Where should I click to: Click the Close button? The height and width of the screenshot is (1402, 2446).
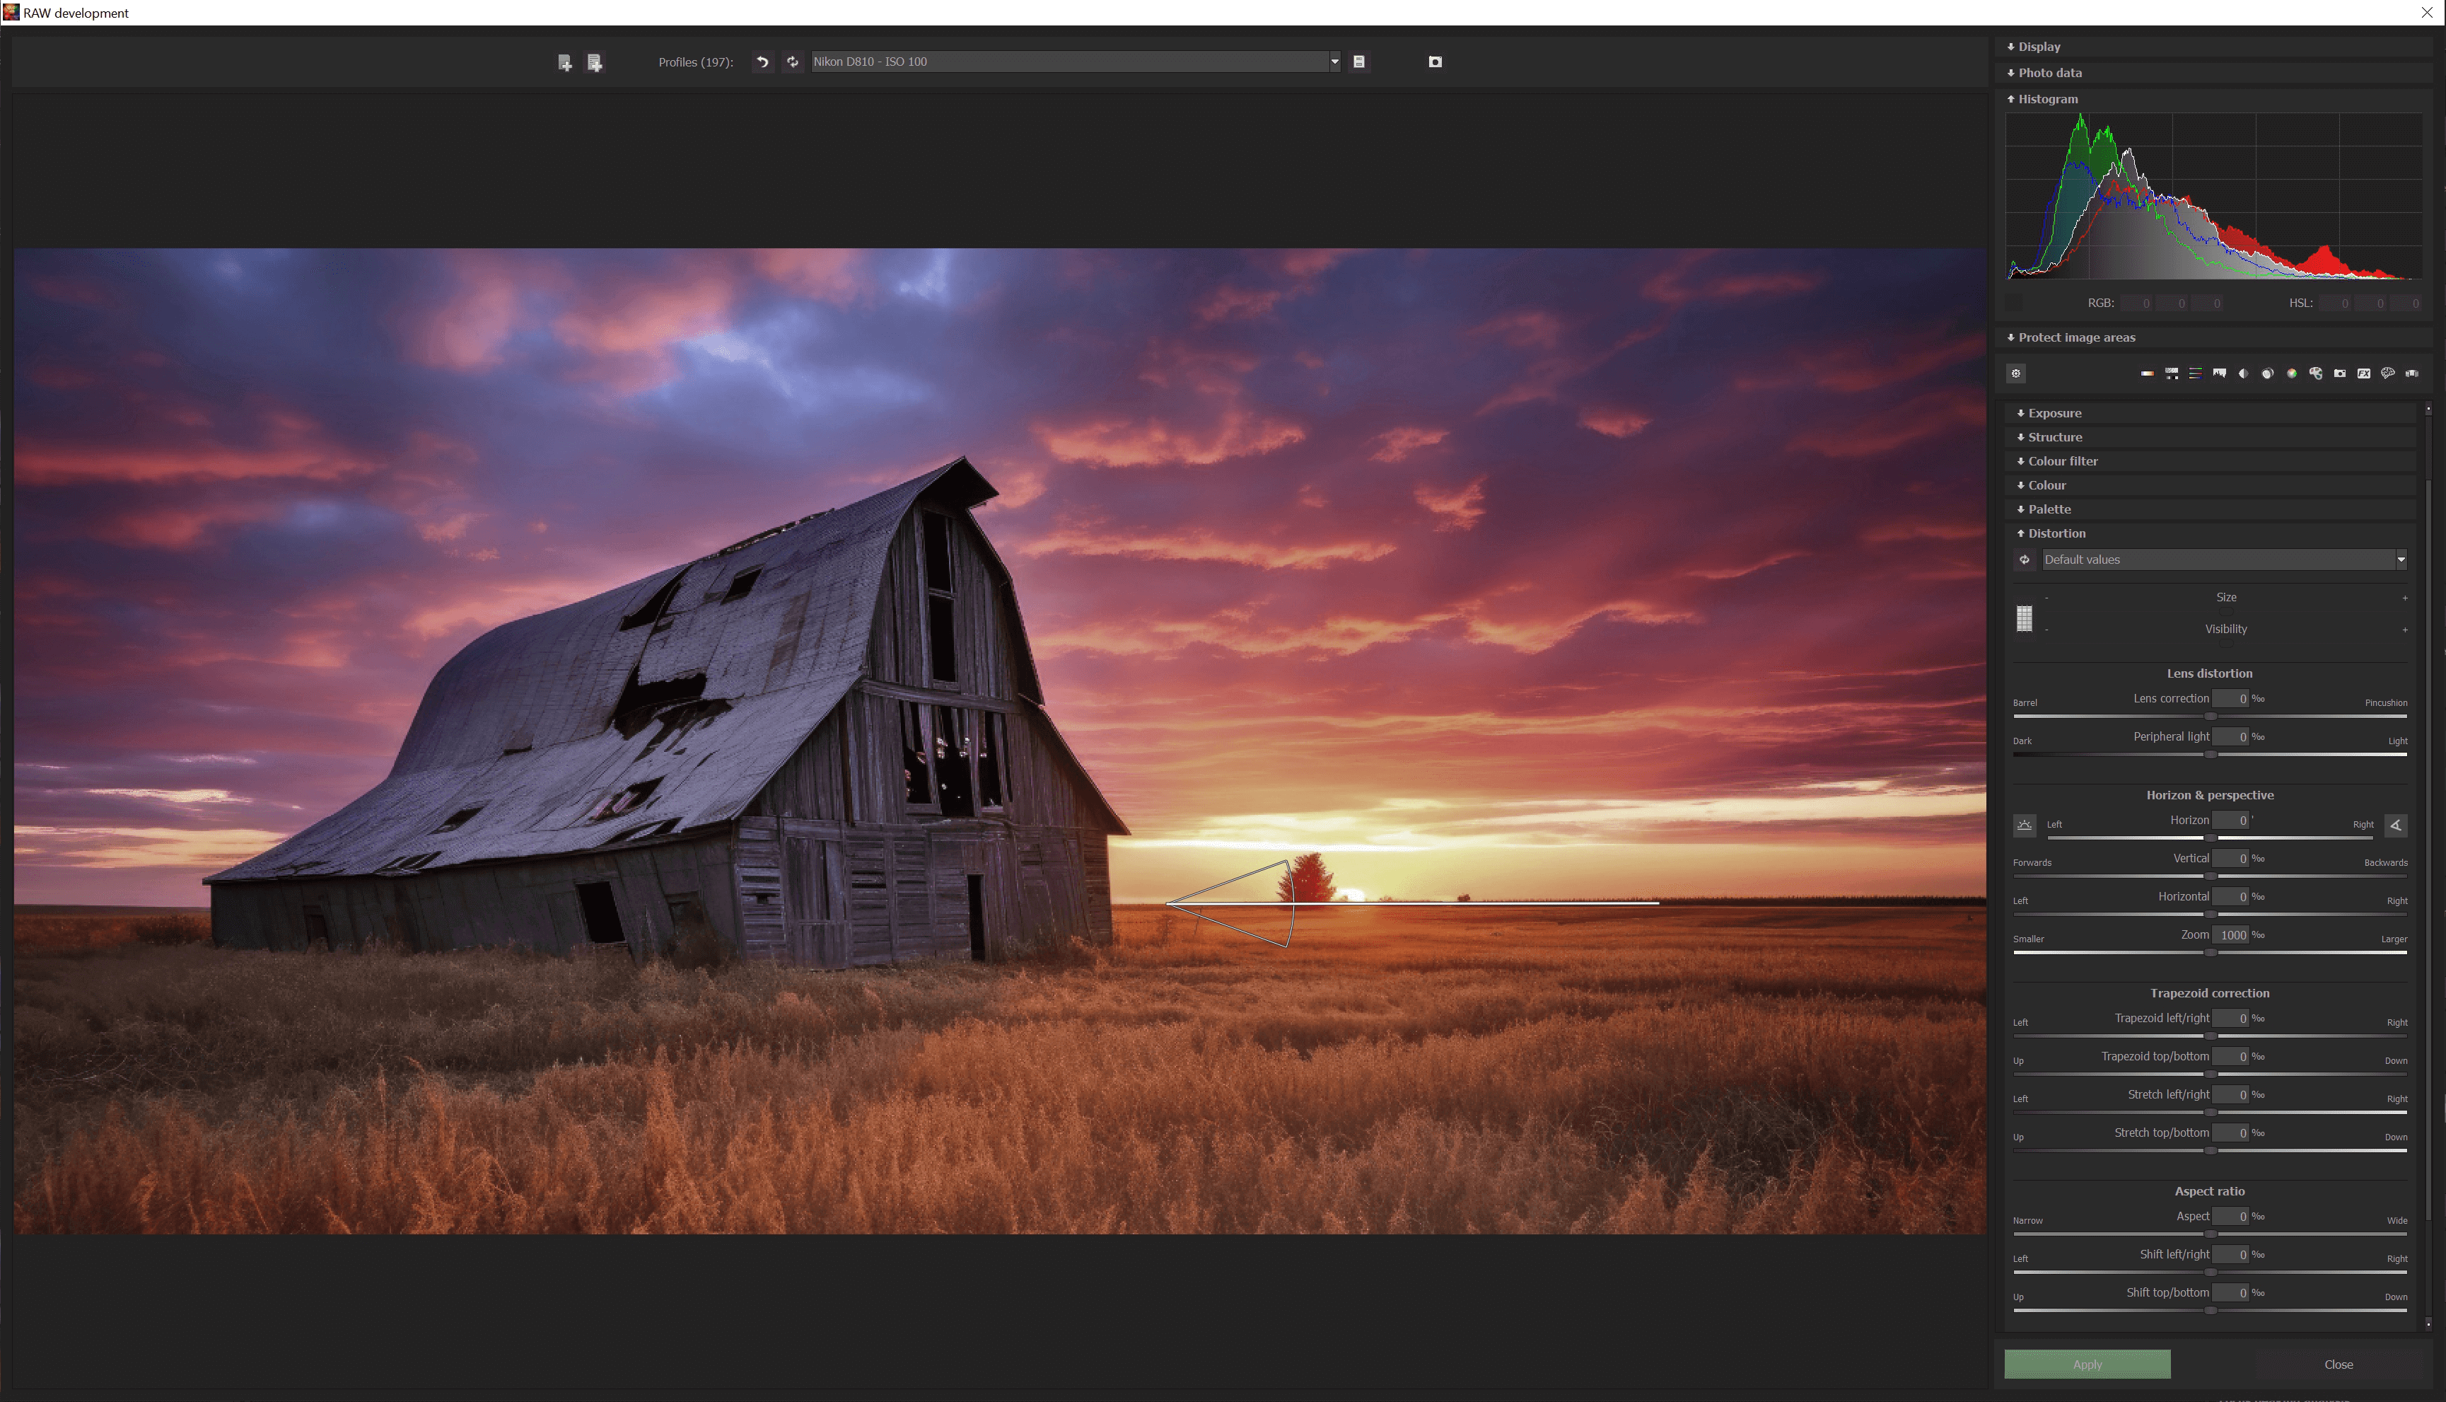pos(2339,1365)
